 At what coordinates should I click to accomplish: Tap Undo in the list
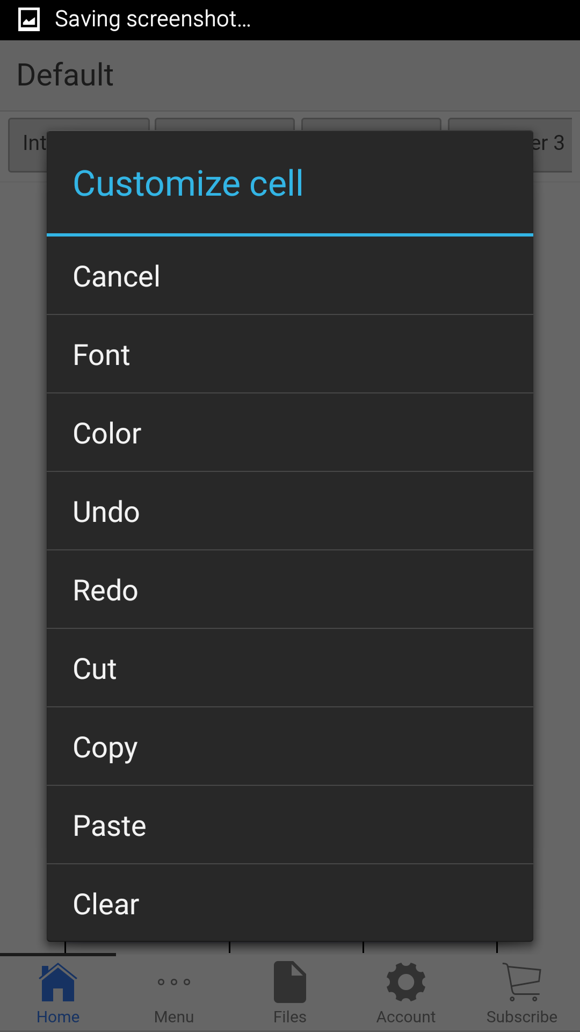pos(290,512)
